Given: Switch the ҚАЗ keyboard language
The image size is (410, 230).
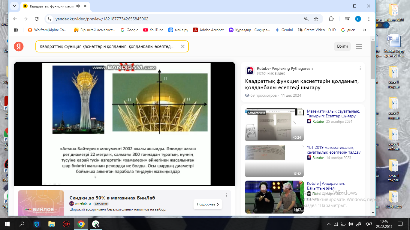Looking at the screenshot, I should [369, 224].
